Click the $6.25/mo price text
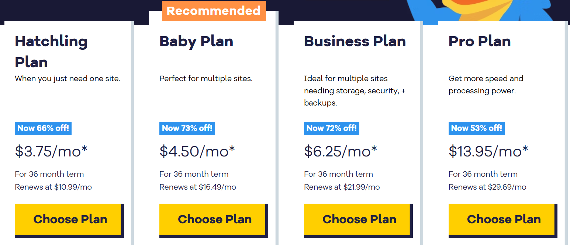This screenshot has width=570, height=245. [341, 151]
